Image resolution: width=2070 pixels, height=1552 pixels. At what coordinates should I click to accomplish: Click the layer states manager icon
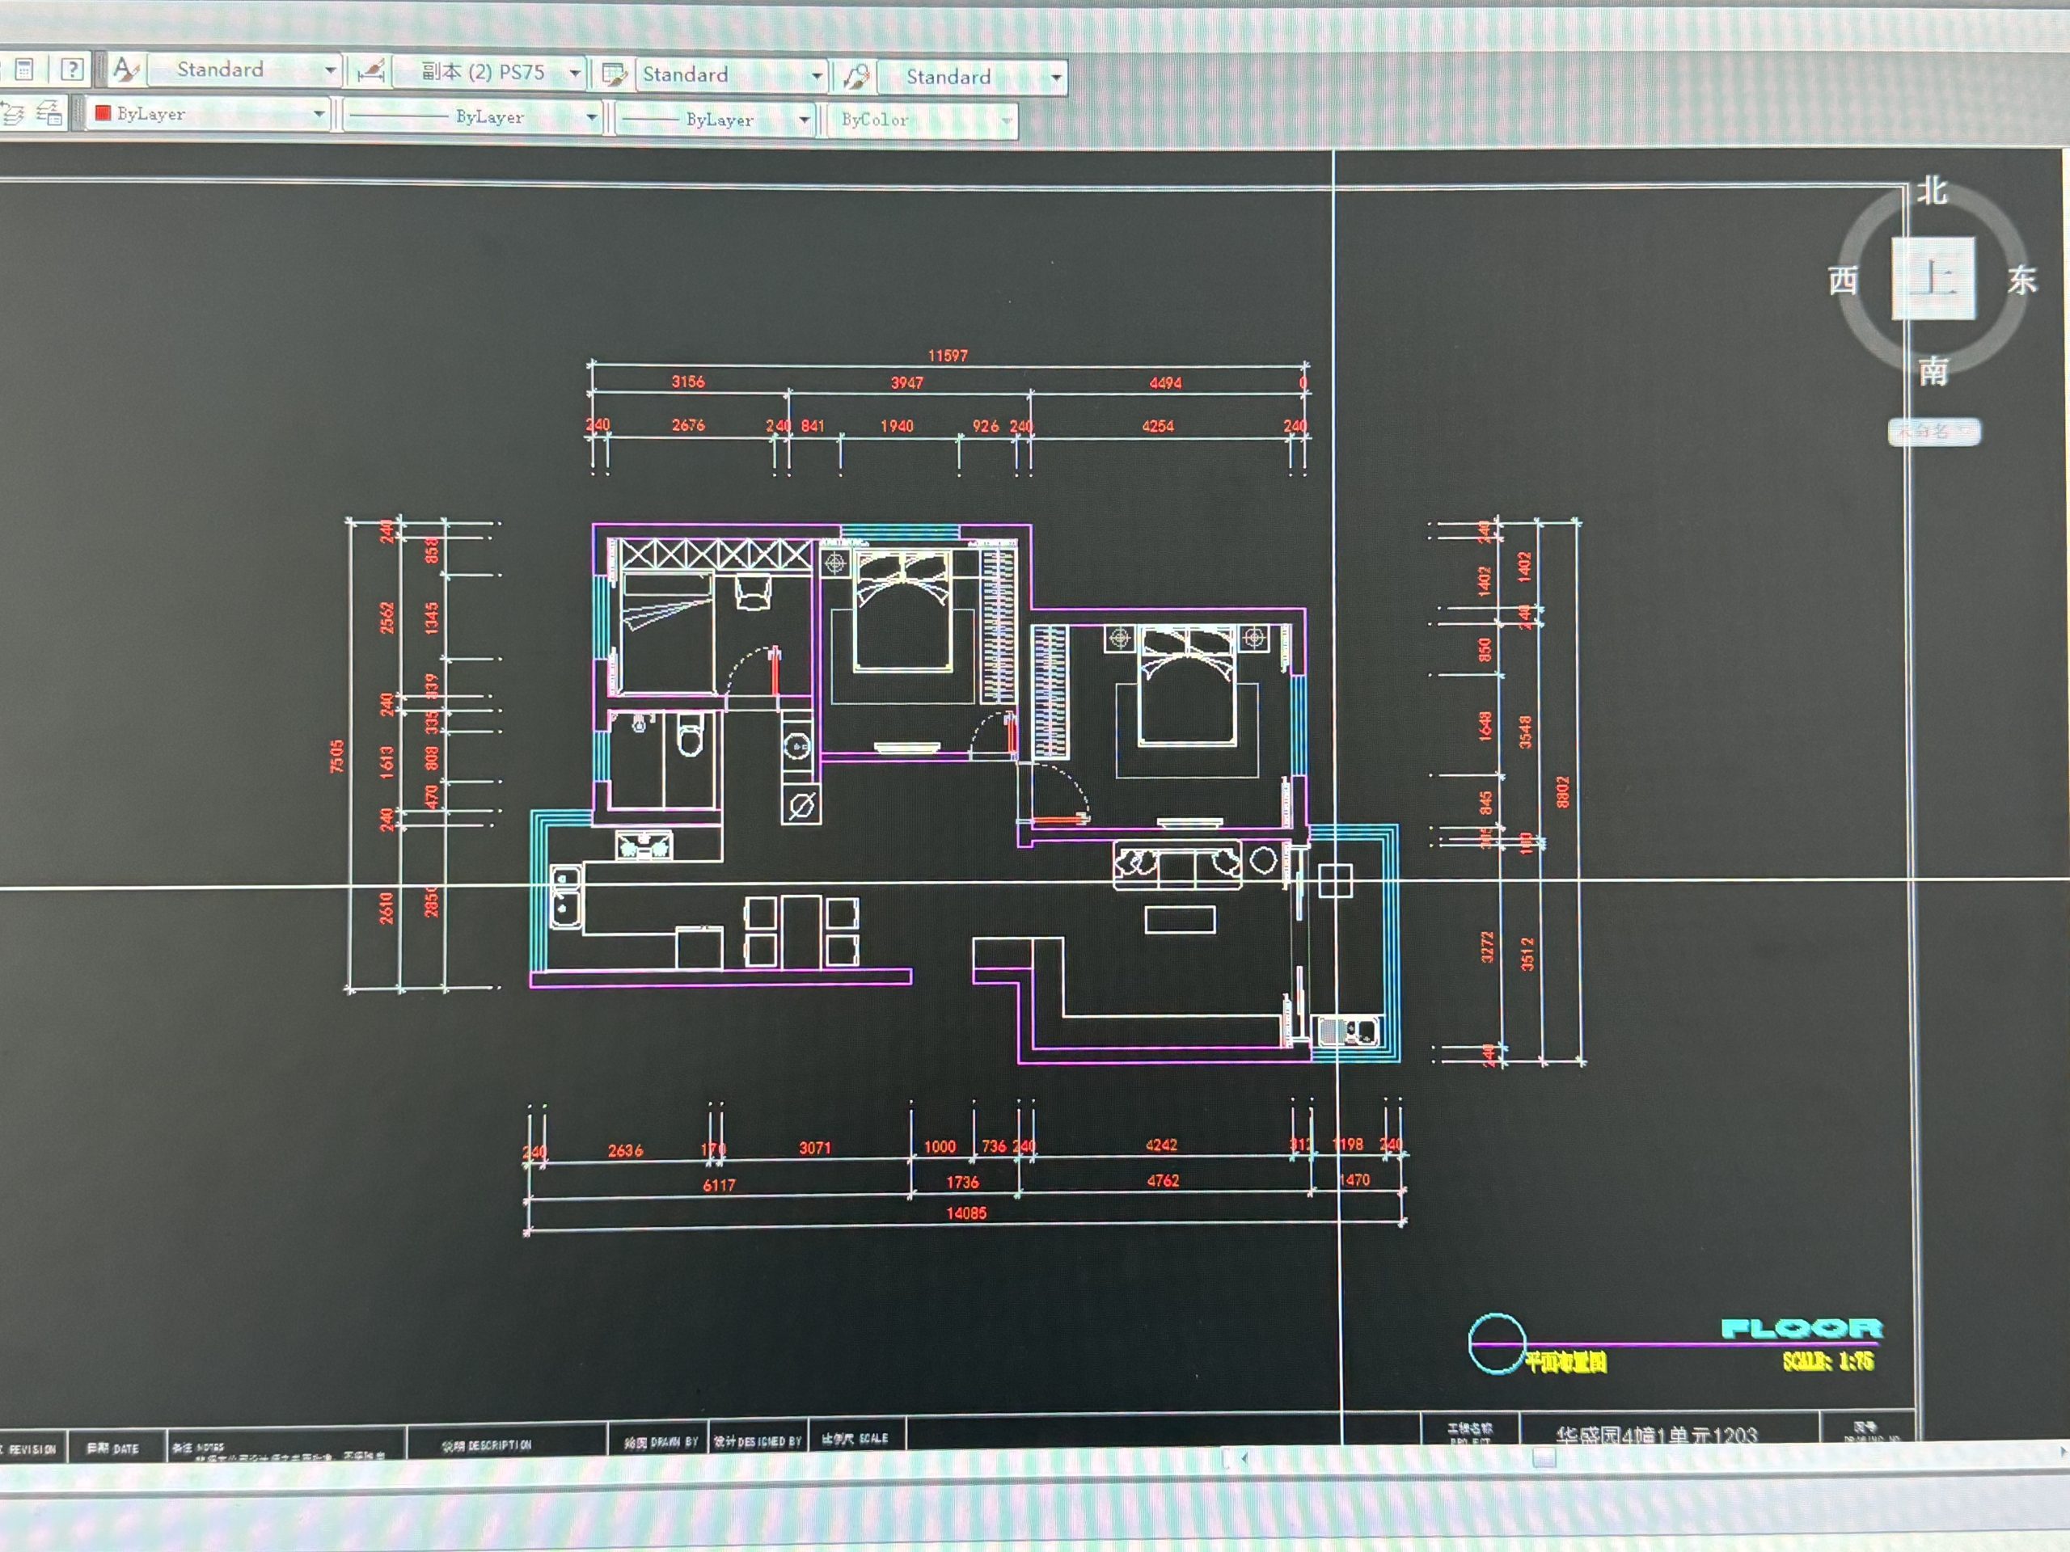click(x=49, y=114)
